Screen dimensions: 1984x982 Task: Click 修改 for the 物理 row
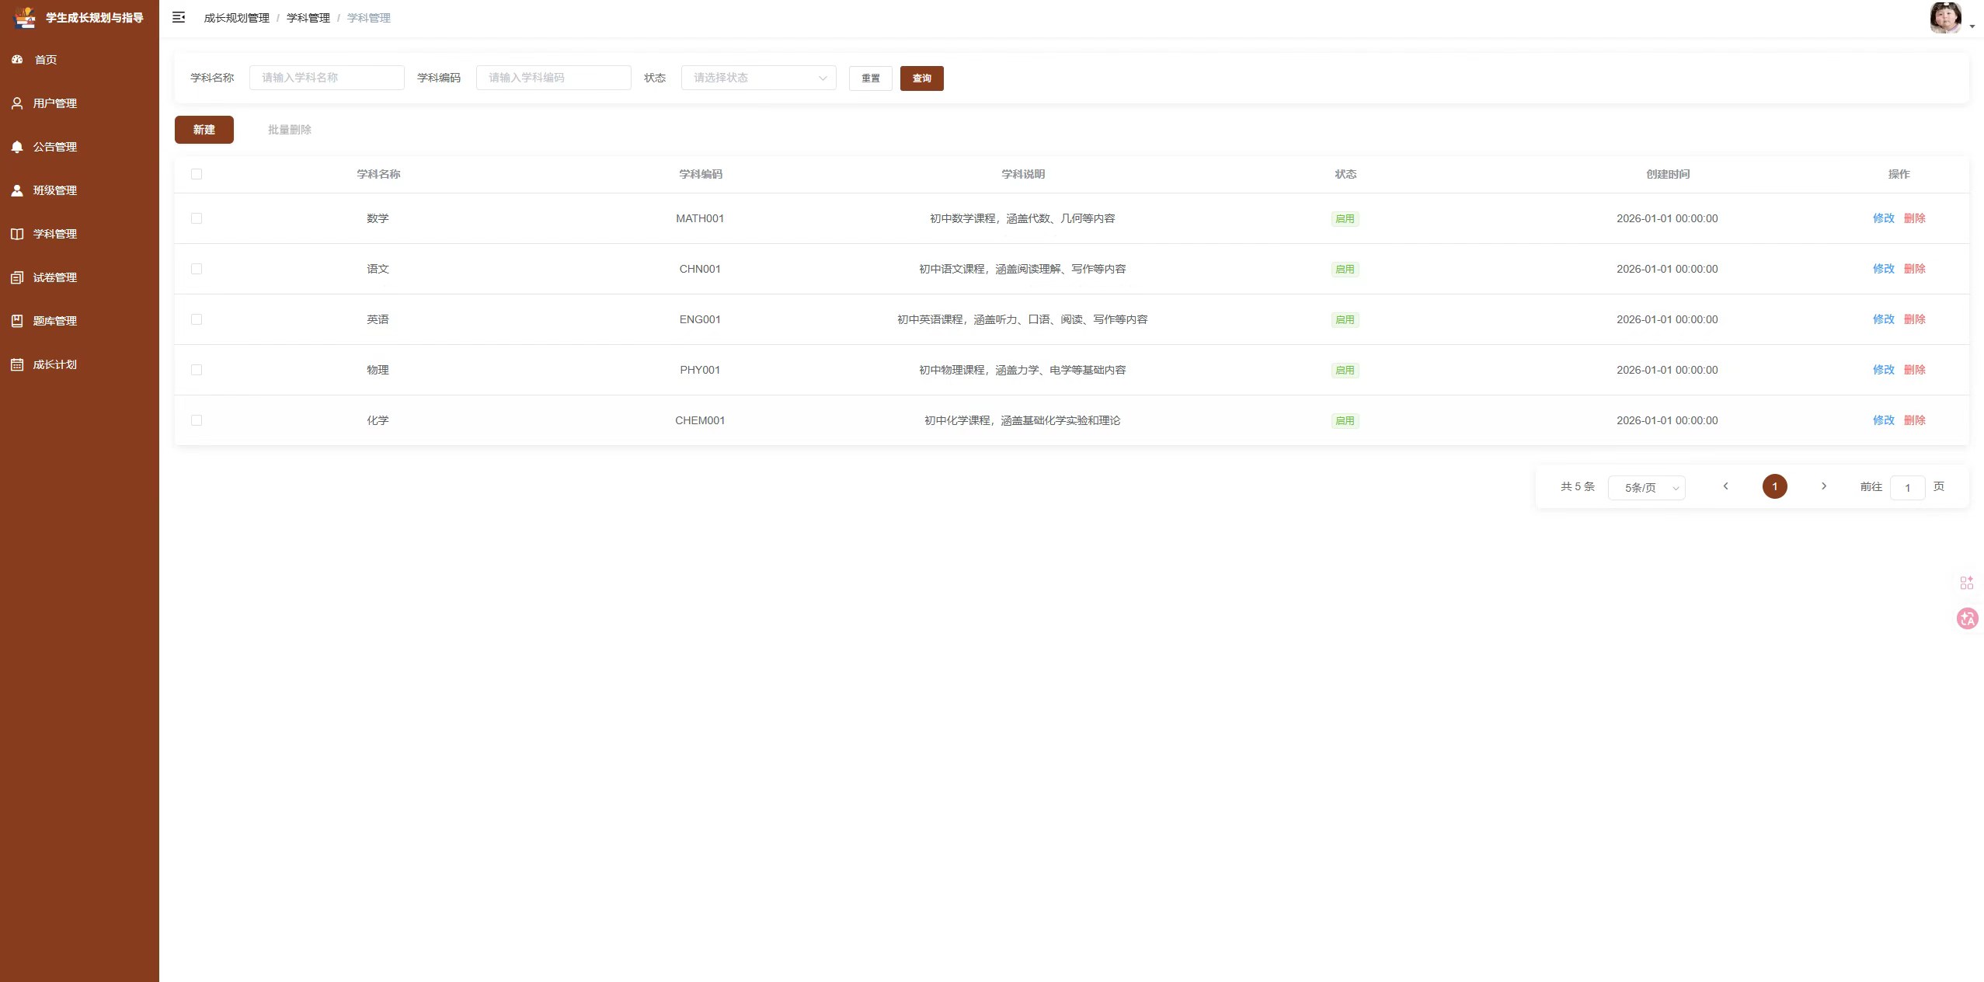[1883, 370]
